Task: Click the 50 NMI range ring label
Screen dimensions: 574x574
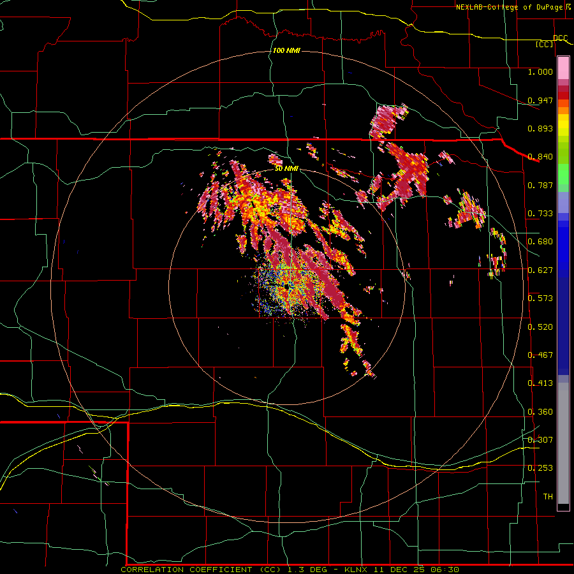Action: (286, 169)
